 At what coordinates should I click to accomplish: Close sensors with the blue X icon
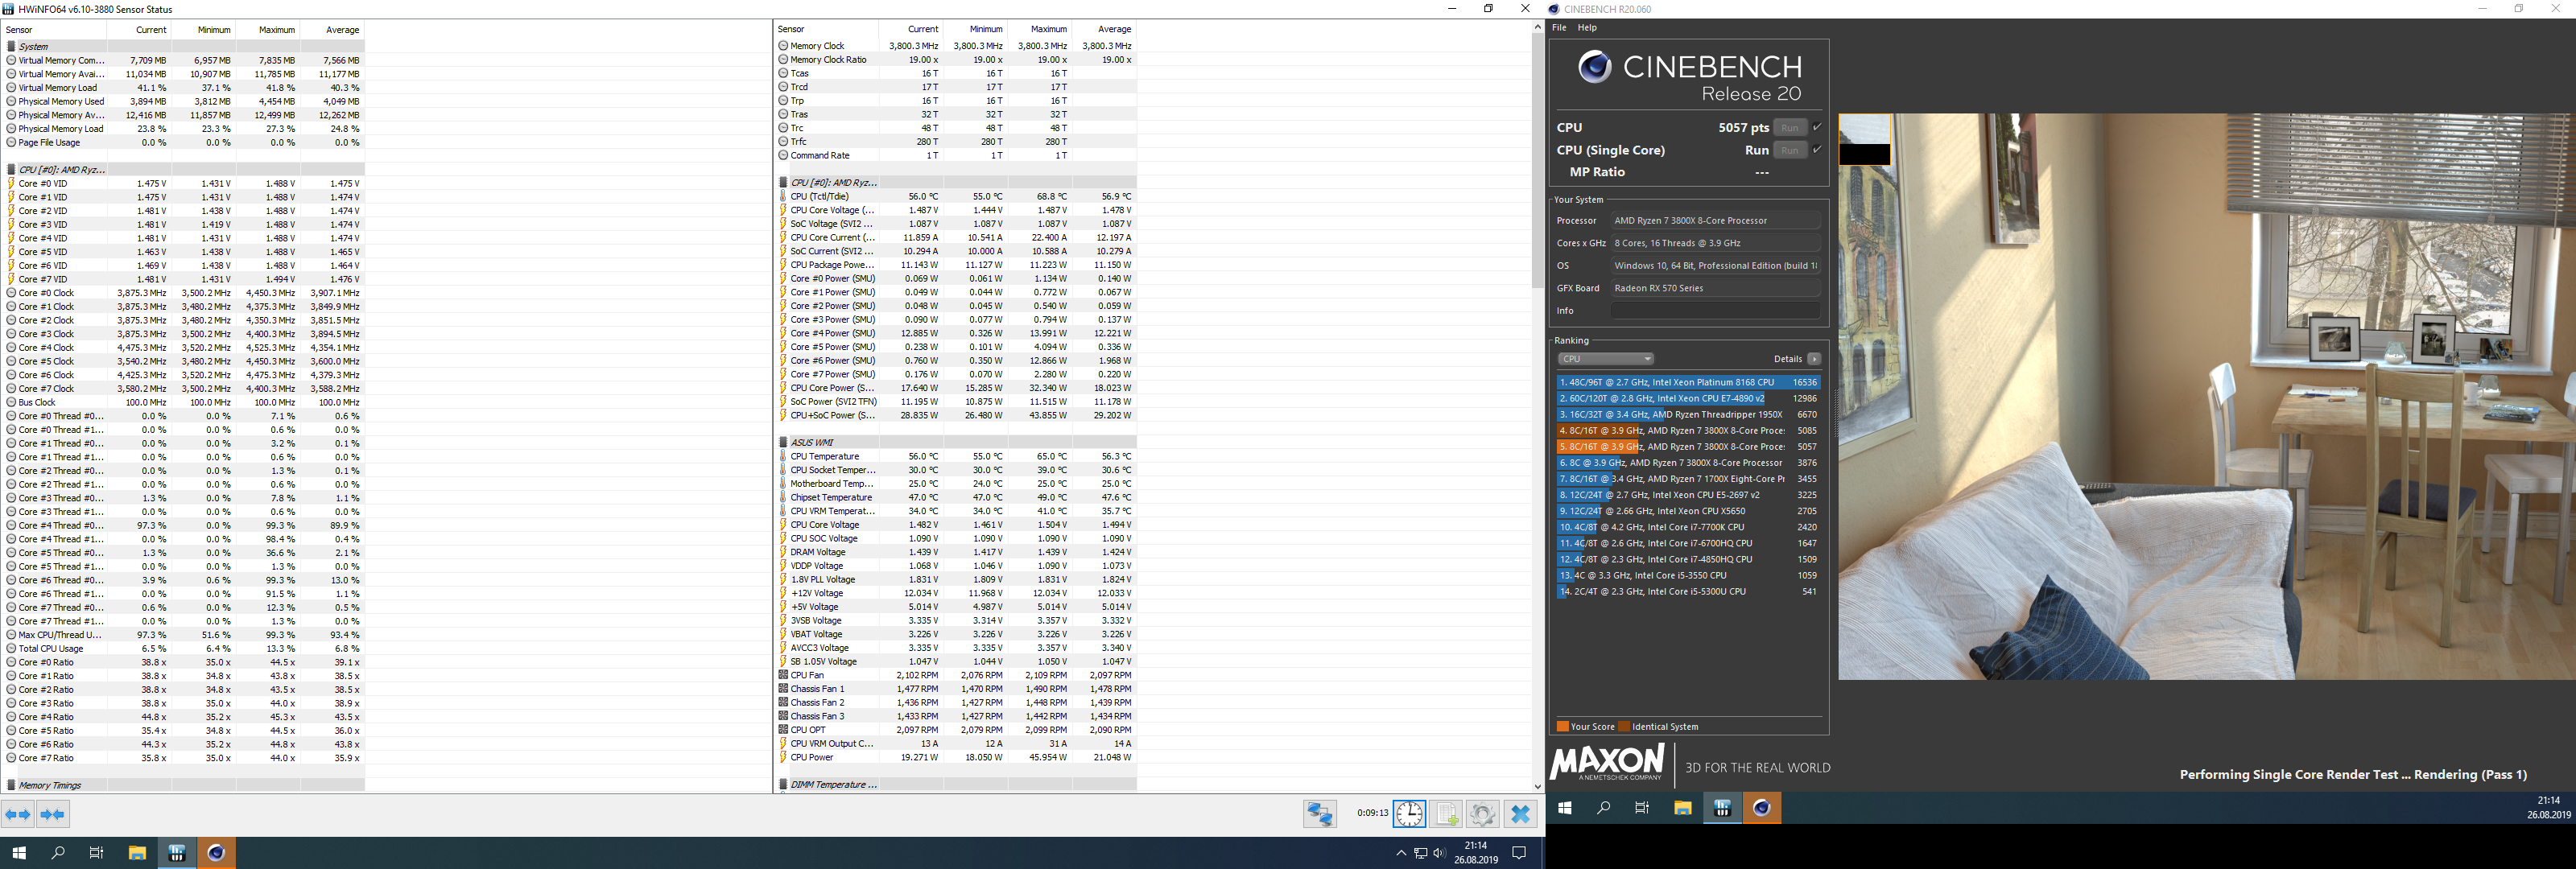click(x=1521, y=814)
